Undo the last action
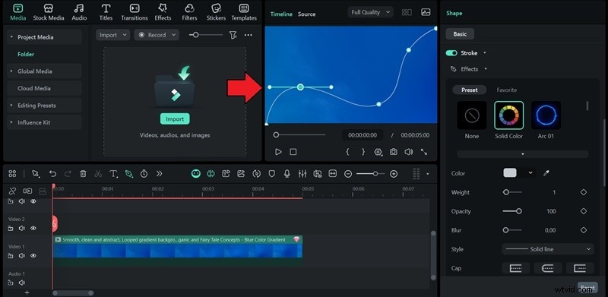Screen dimensions: 608x297 click(x=52, y=174)
